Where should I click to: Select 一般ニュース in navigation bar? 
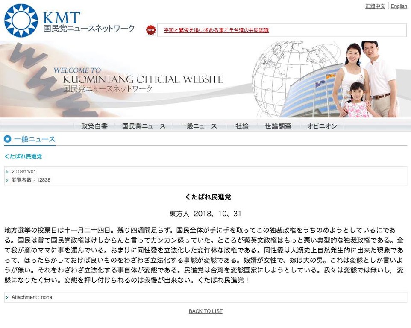point(198,126)
